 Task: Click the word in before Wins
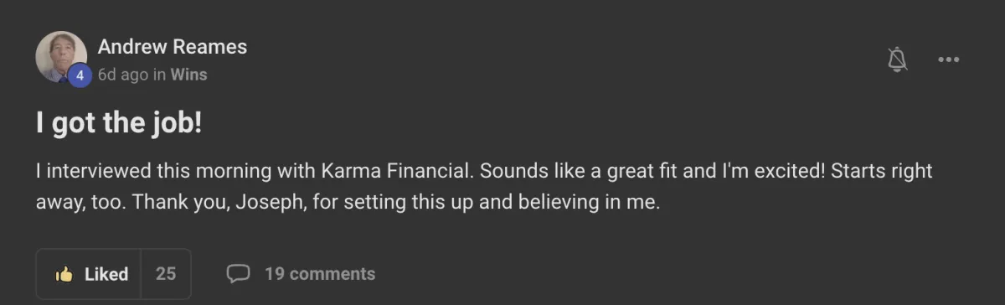click(x=159, y=75)
